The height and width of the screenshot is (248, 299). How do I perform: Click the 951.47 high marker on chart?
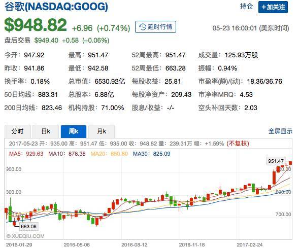click(x=276, y=161)
